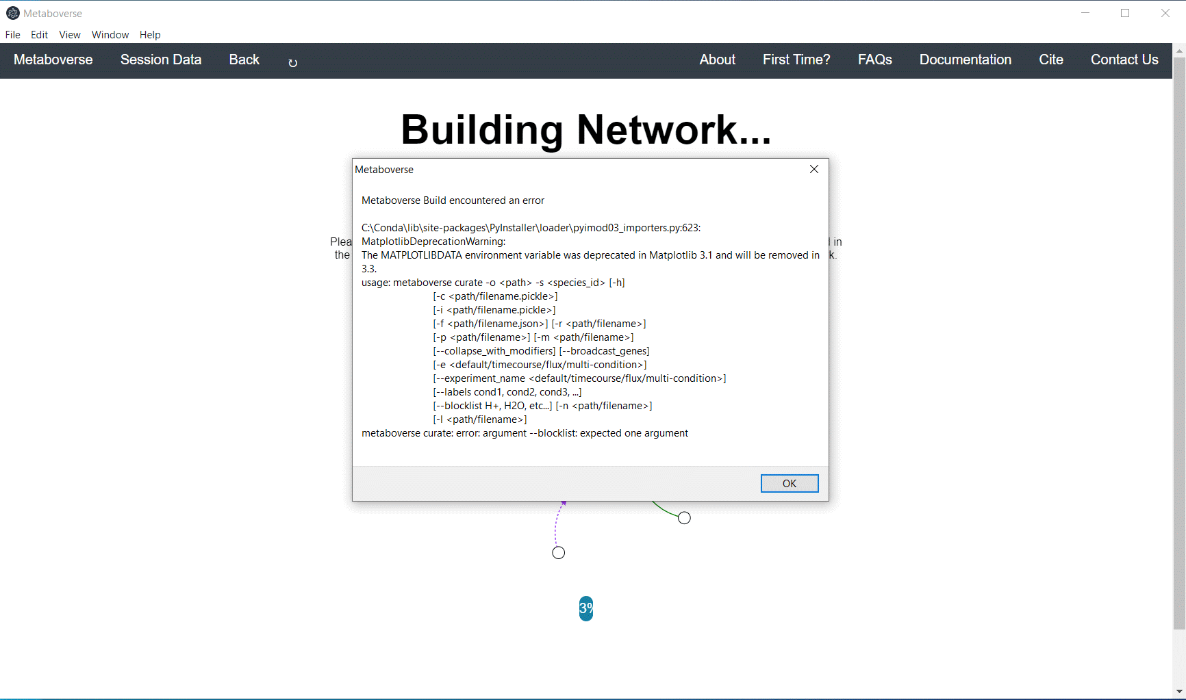Image resolution: width=1186 pixels, height=700 pixels.
Task: Navigate Back in the app
Action: click(244, 60)
